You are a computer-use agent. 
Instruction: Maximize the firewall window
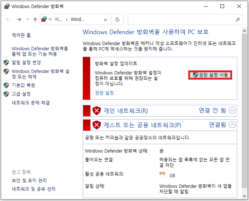click(x=222, y=6)
